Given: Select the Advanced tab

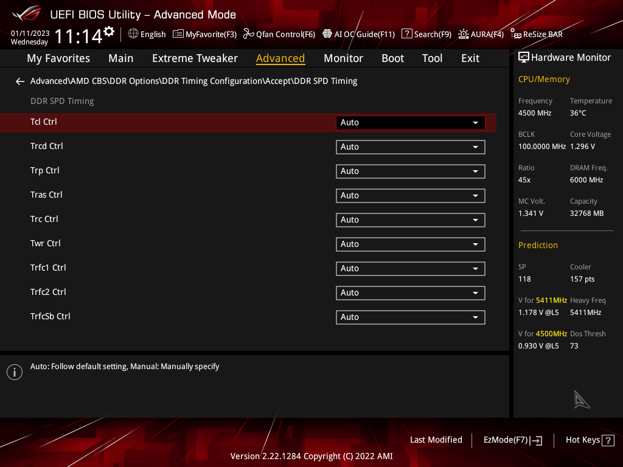Looking at the screenshot, I should pyautogui.click(x=280, y=58).
